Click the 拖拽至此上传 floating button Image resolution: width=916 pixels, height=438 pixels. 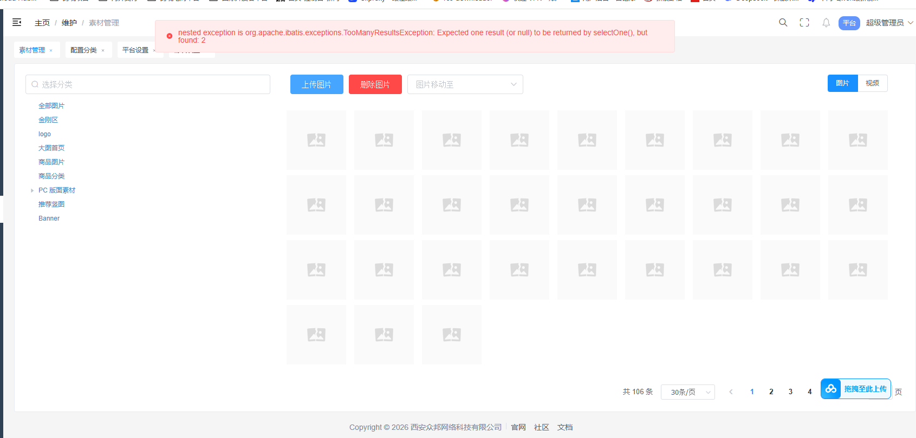pos(856,389)
